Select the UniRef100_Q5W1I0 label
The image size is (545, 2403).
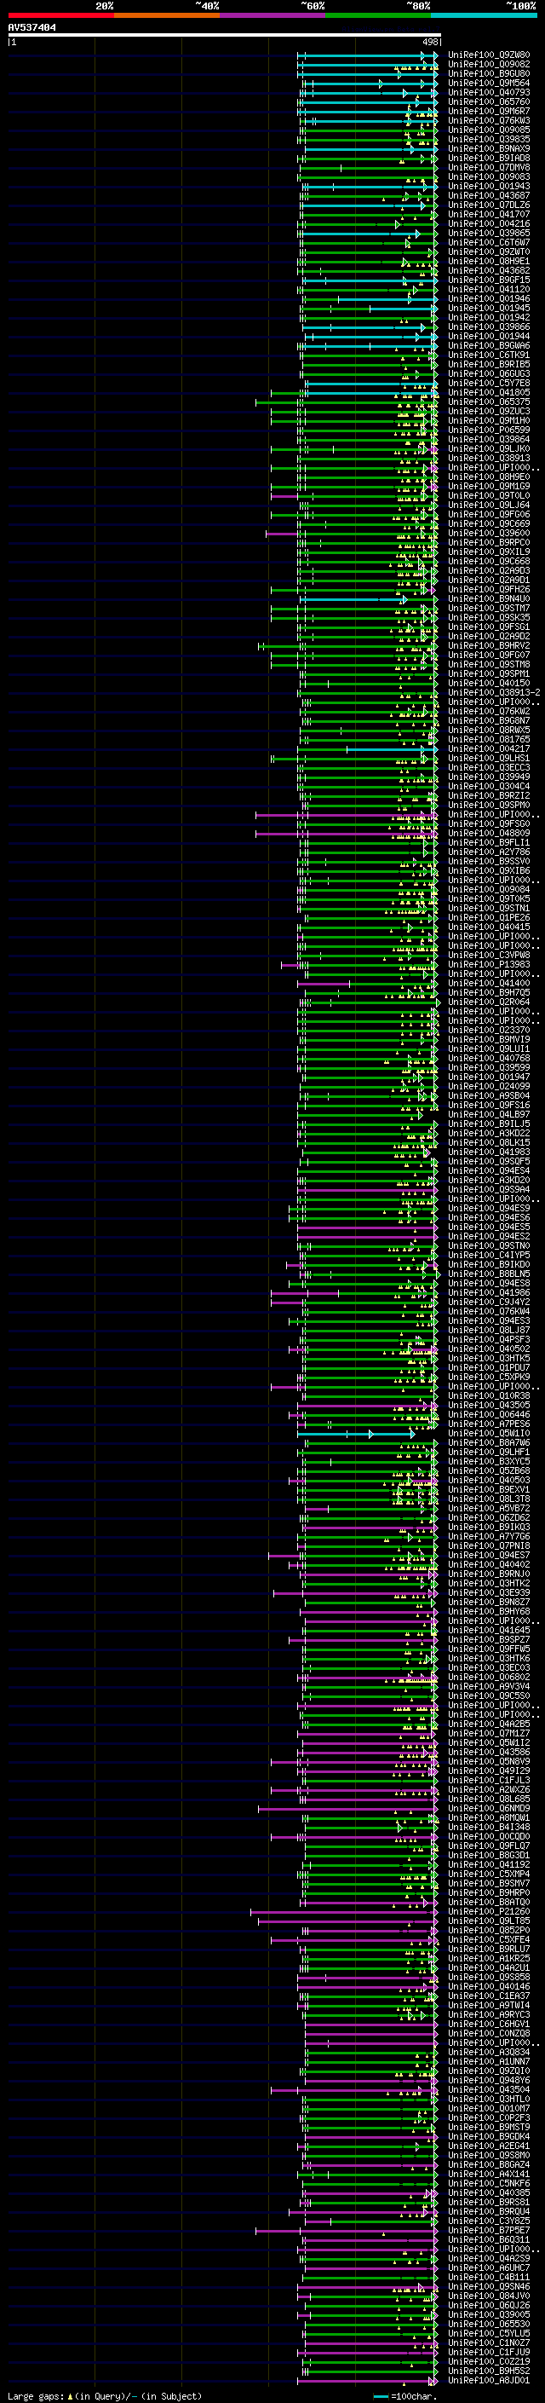coord(488,1433)
